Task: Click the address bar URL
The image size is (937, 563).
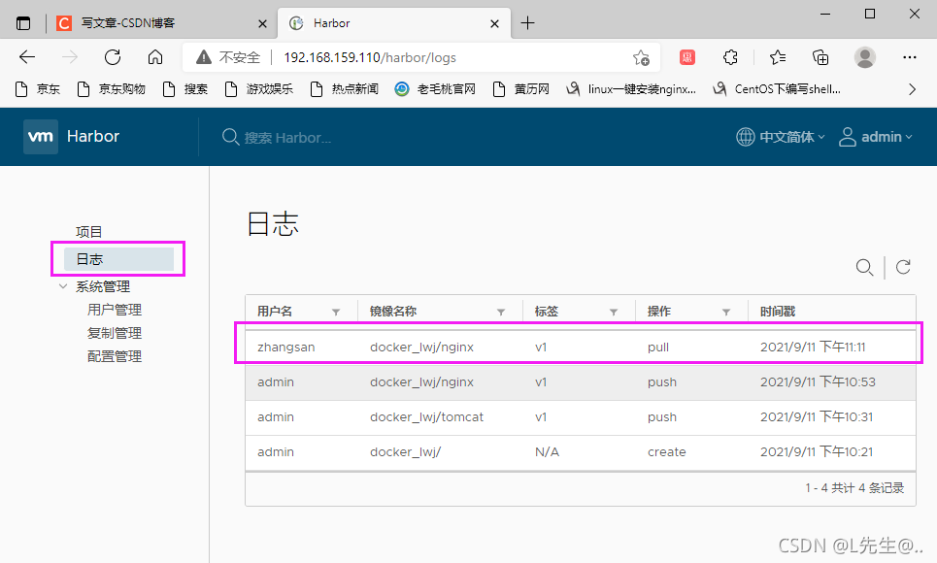Action: pyautogui.click(x=370, y=57)
